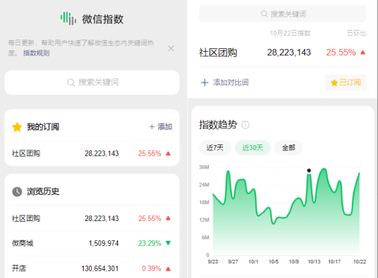378x278 pixels.
Task: Open 开店 in browsing history
Action: 92,269
